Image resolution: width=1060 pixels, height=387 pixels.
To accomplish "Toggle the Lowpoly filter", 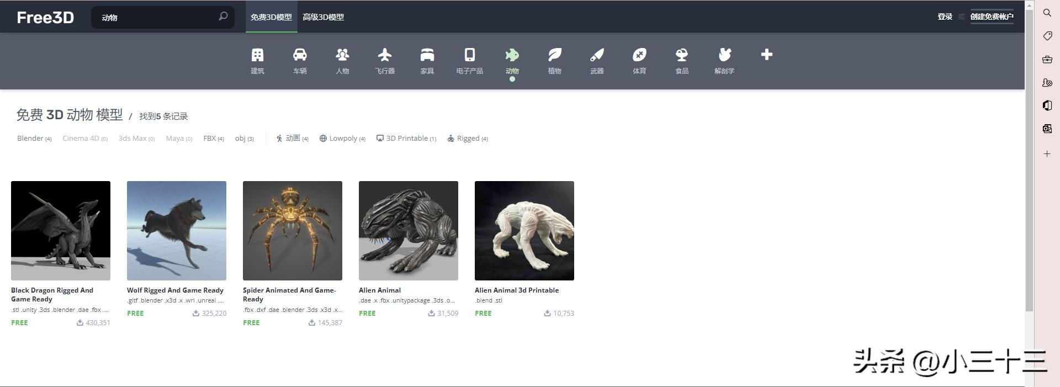I will point(342,139).
